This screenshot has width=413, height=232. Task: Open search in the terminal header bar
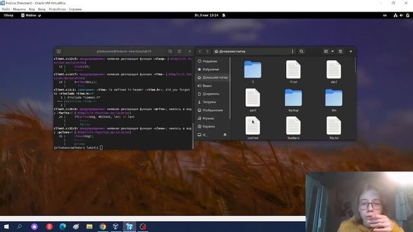[170, 52]
